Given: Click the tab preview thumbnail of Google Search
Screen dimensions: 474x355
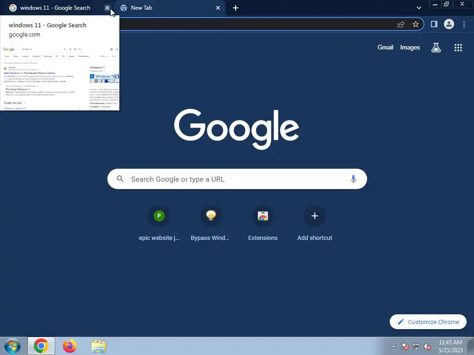Looking at the screenshot, I should 60,78.
